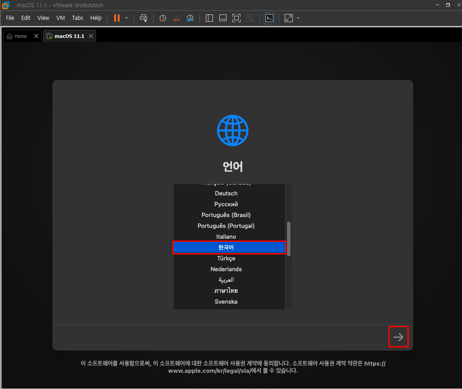This screenshot has width=462, height=389.
Task: Click the VMware Workstation title bar logo
Action: (x=5, y=5)
